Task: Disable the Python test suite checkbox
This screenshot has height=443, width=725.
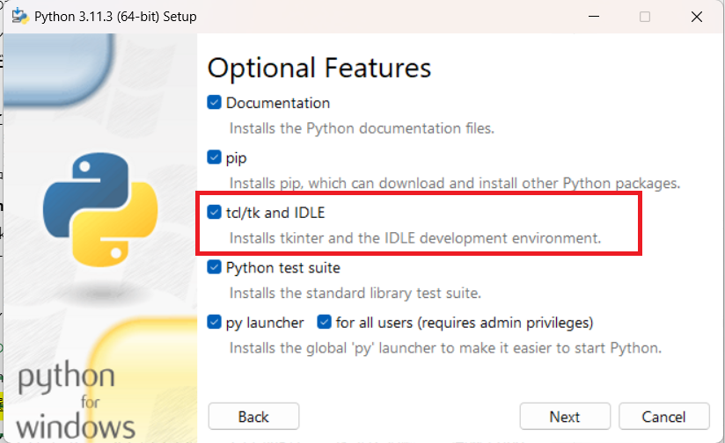Action: pyautogui.click(x=214, y=267)
